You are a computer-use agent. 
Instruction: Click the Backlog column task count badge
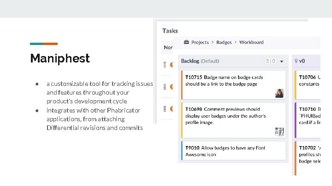(x=270, y=61)
